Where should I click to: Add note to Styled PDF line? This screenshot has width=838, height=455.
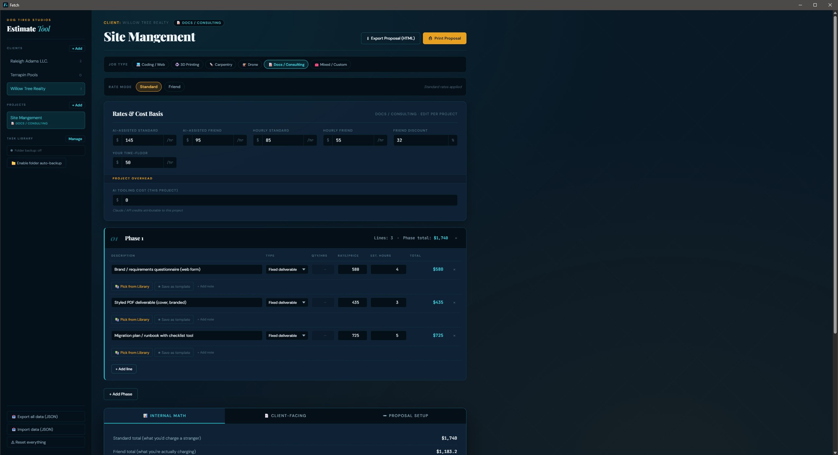click(206, 319)
